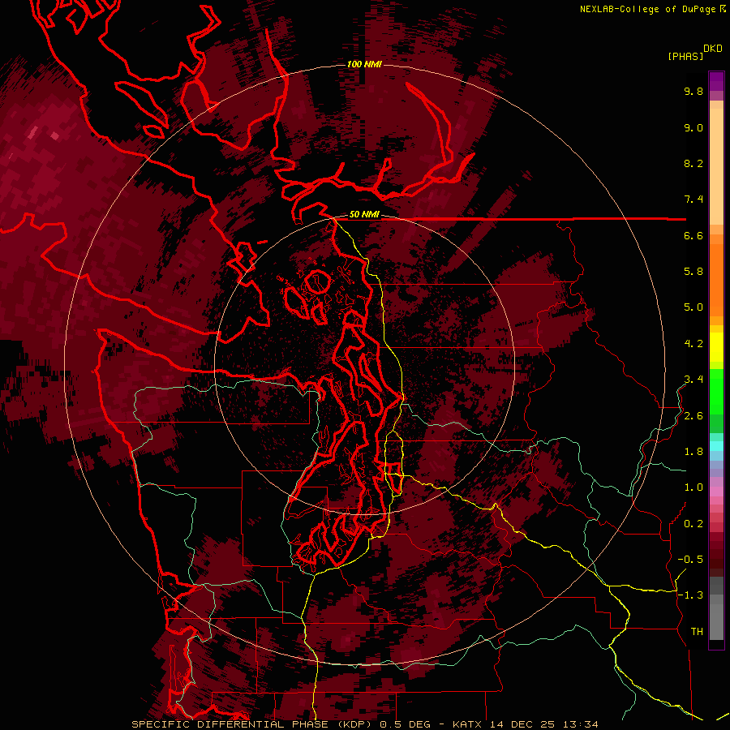
Task: Click the 100 NMI range ring label
Action: [x=364, y=64]
